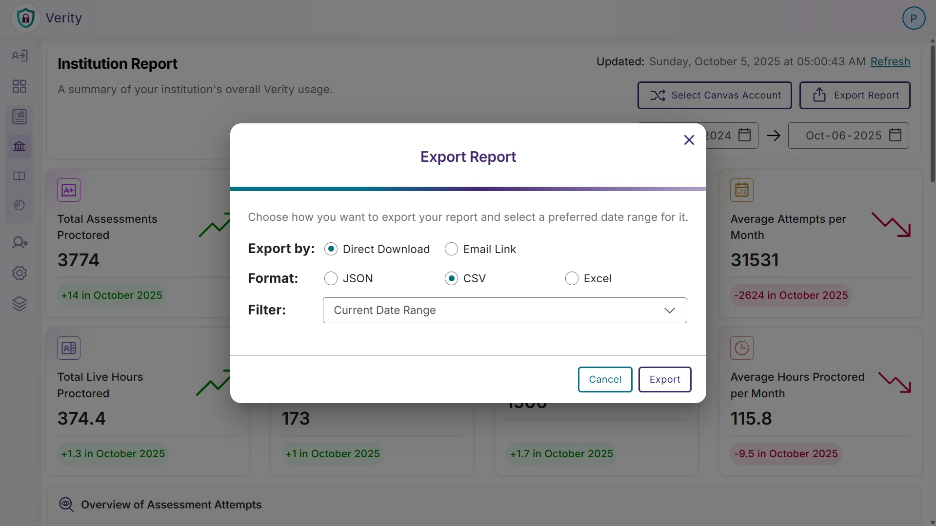The width and height of the screenshot is (936, 526).
Task: Open the settings gear sidebar icon
Action: click(20, 273)
